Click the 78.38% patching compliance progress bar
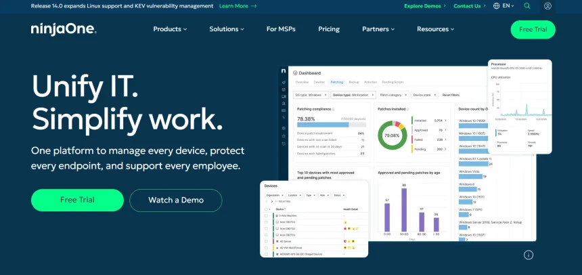The width and height of the screenshot is (582, 275). [x=332, y=125]
